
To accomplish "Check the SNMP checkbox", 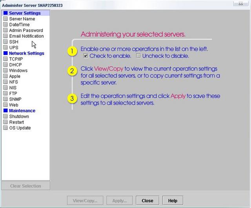I will pyautogui.click(x=5, y=99).
